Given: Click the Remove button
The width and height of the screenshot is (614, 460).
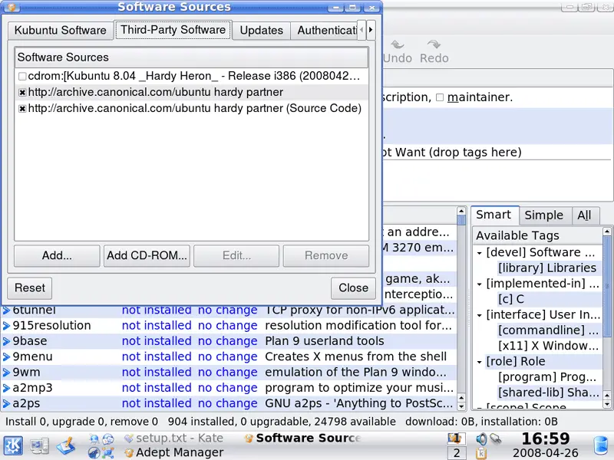Looking at the screenshot, I should click(326, 255).
